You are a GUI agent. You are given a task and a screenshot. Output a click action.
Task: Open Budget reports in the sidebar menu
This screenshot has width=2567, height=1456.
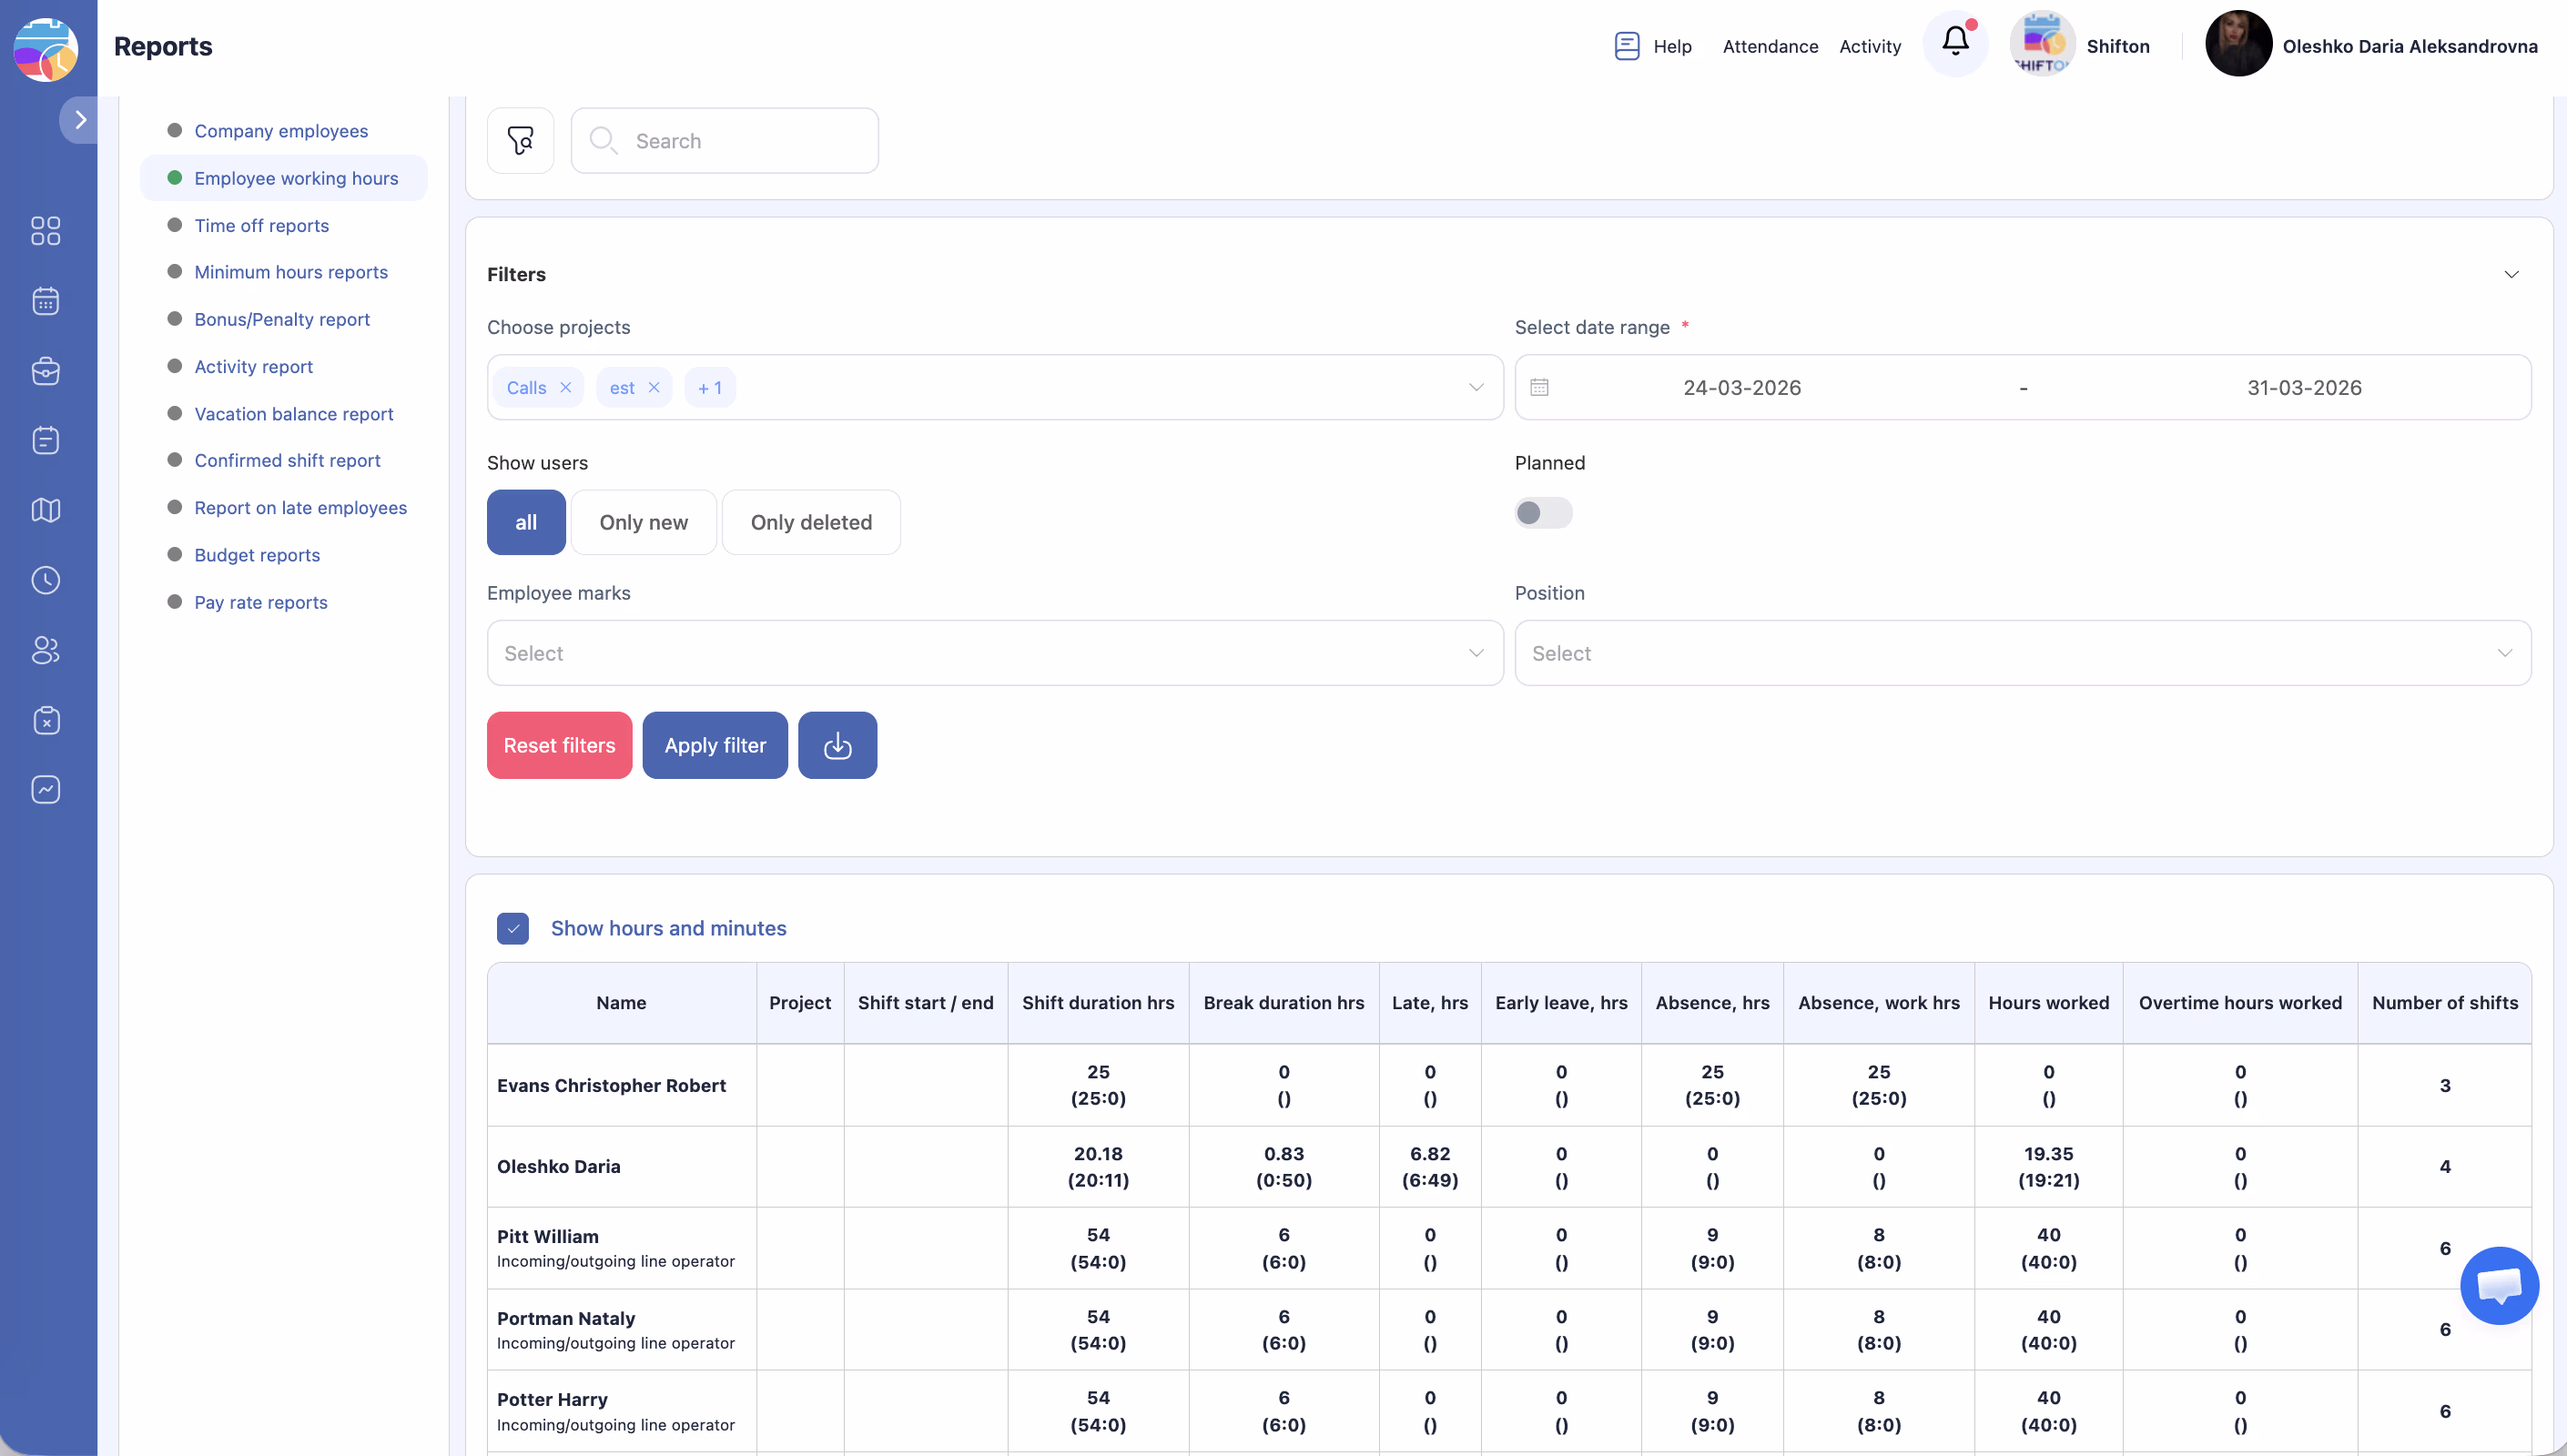(x=257, y=555)
